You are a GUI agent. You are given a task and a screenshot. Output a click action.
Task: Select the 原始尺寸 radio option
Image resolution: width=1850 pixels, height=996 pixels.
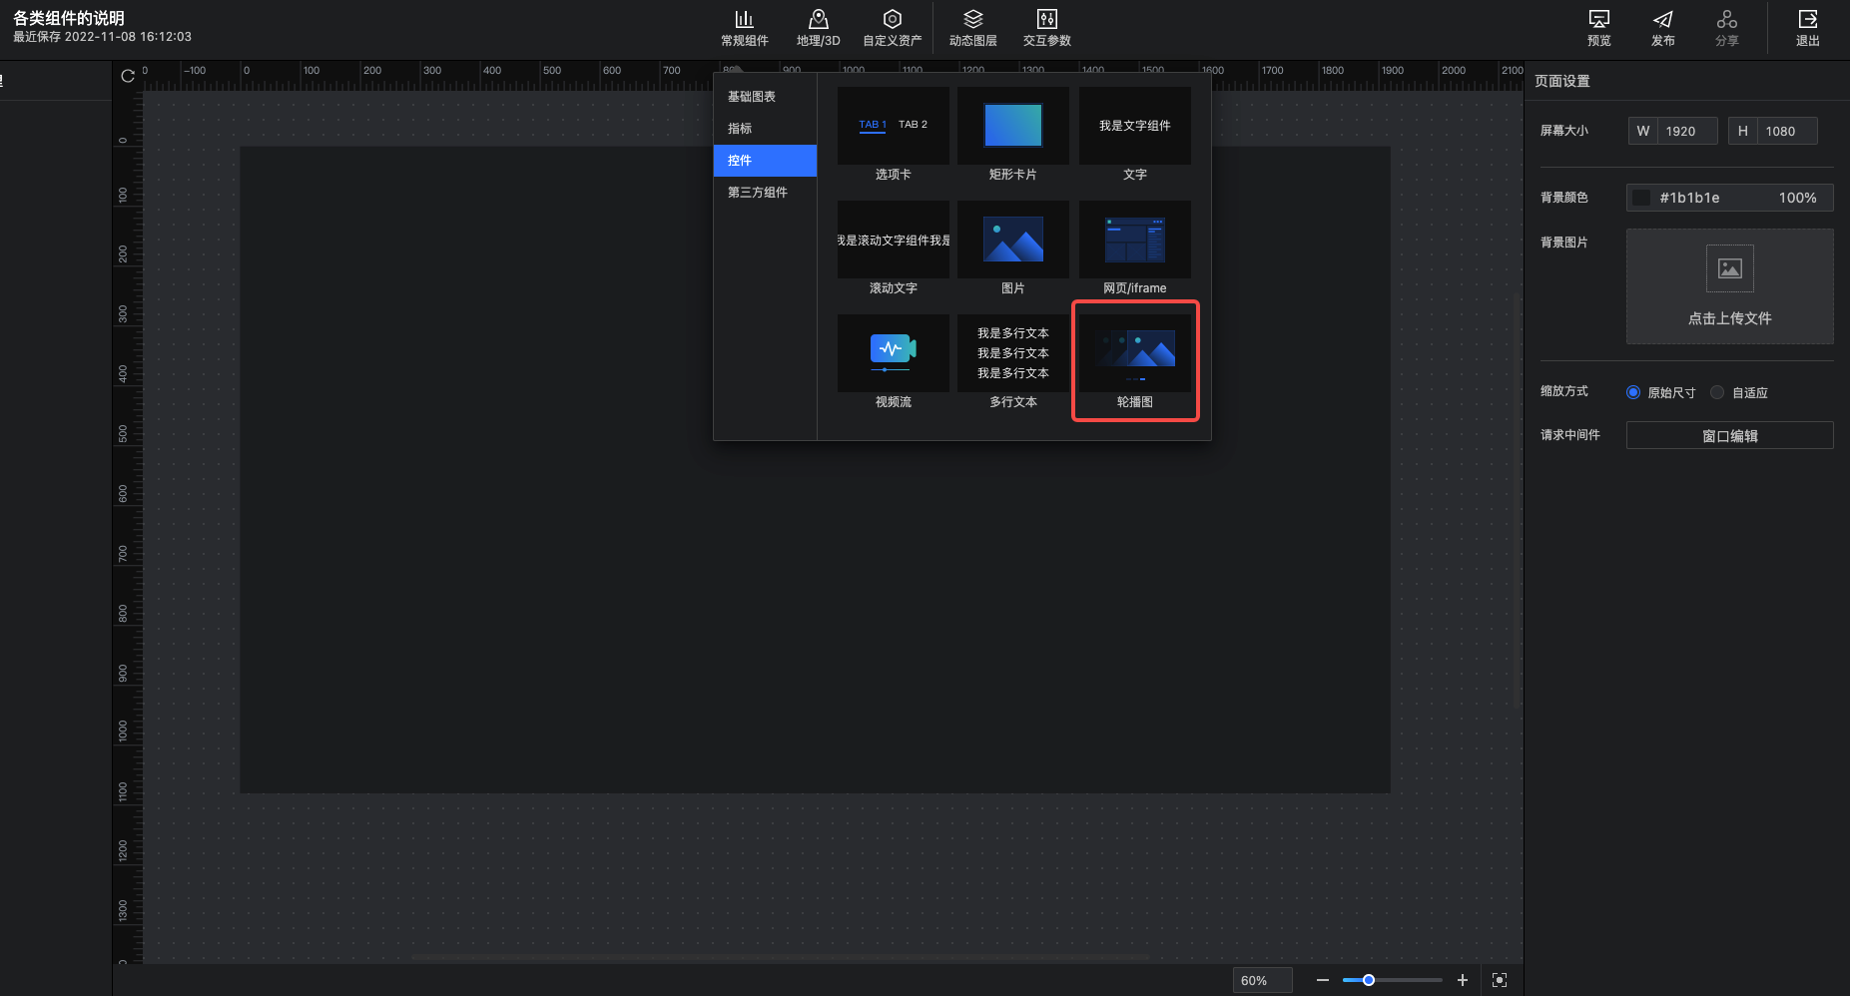pos(1633,392)
